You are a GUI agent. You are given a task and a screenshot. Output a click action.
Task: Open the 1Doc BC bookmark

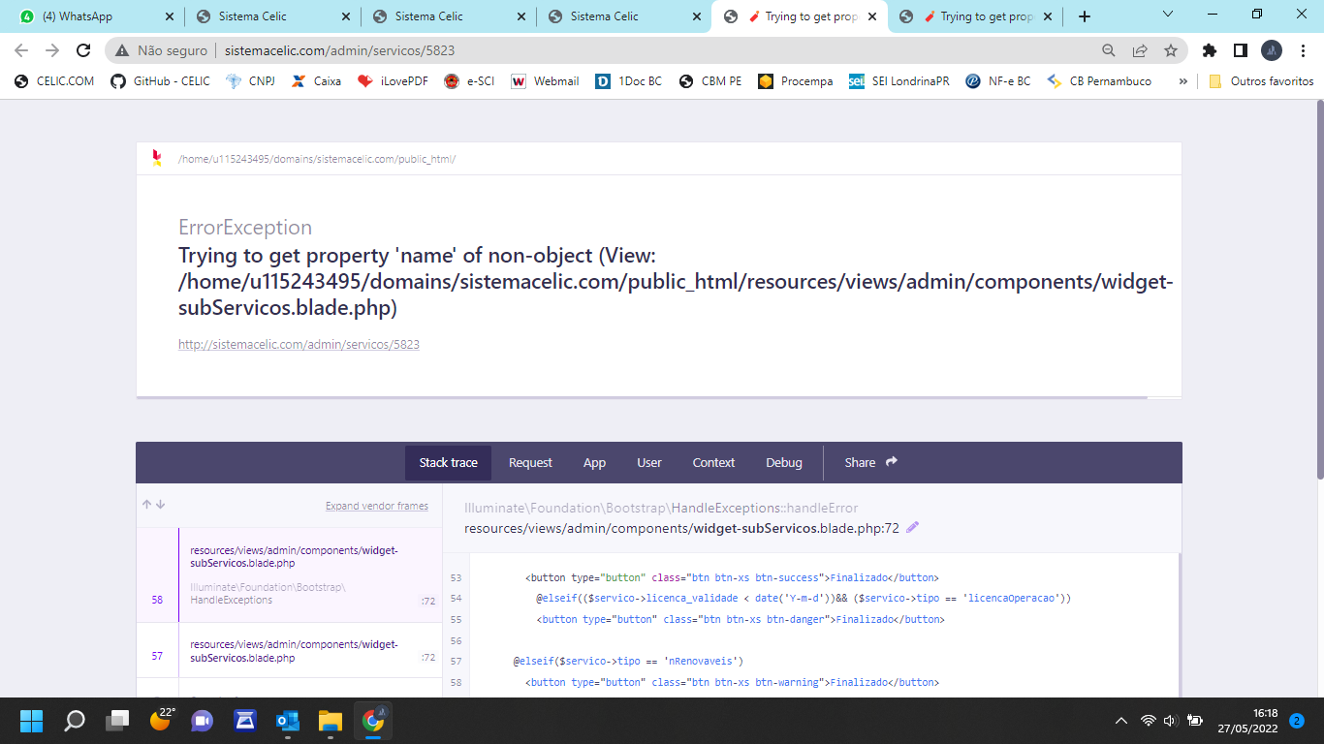click(x=628, y=81)
